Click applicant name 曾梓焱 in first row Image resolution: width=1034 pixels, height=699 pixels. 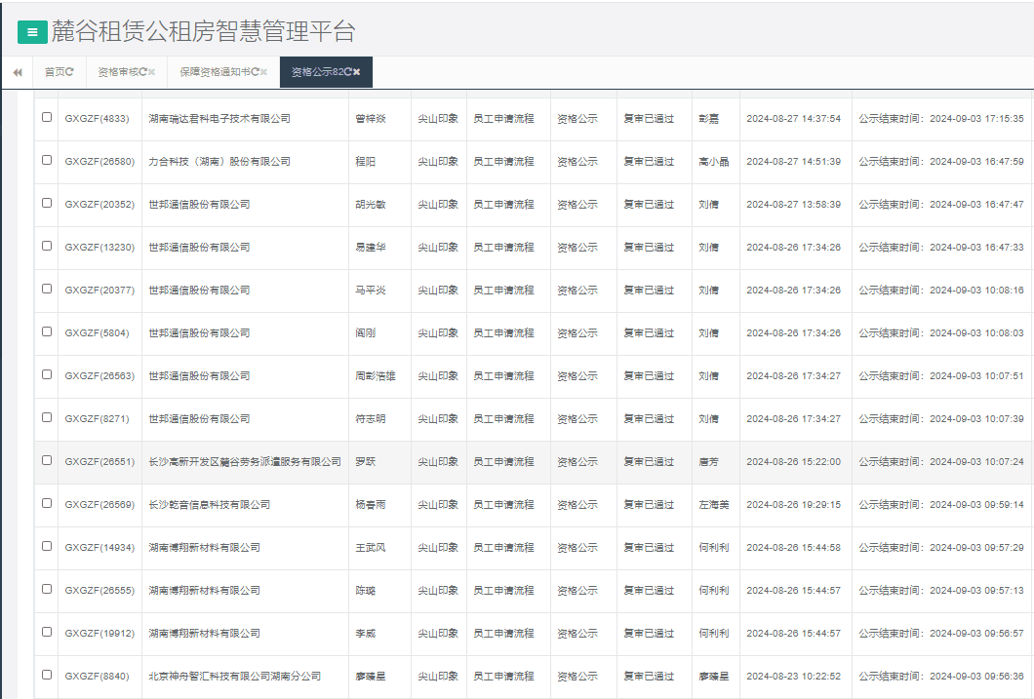[371, 119]
